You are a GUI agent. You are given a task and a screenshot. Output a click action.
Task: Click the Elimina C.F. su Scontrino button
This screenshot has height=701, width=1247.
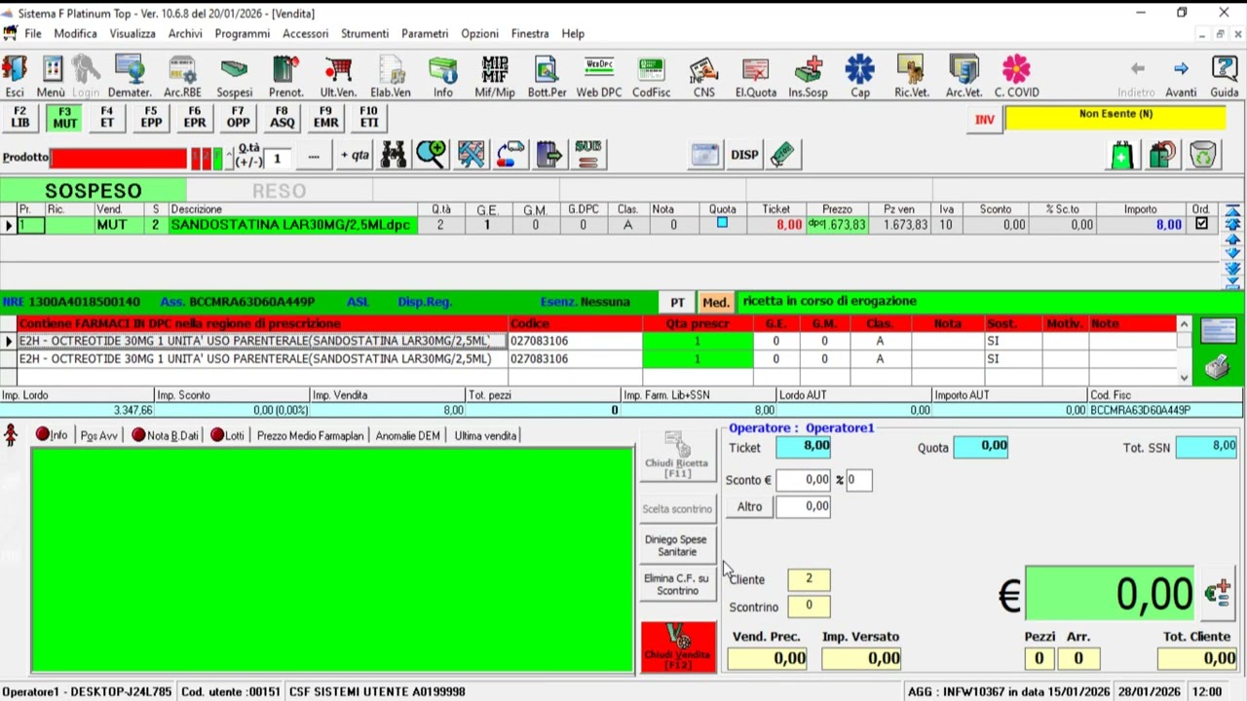coord(676,584)
